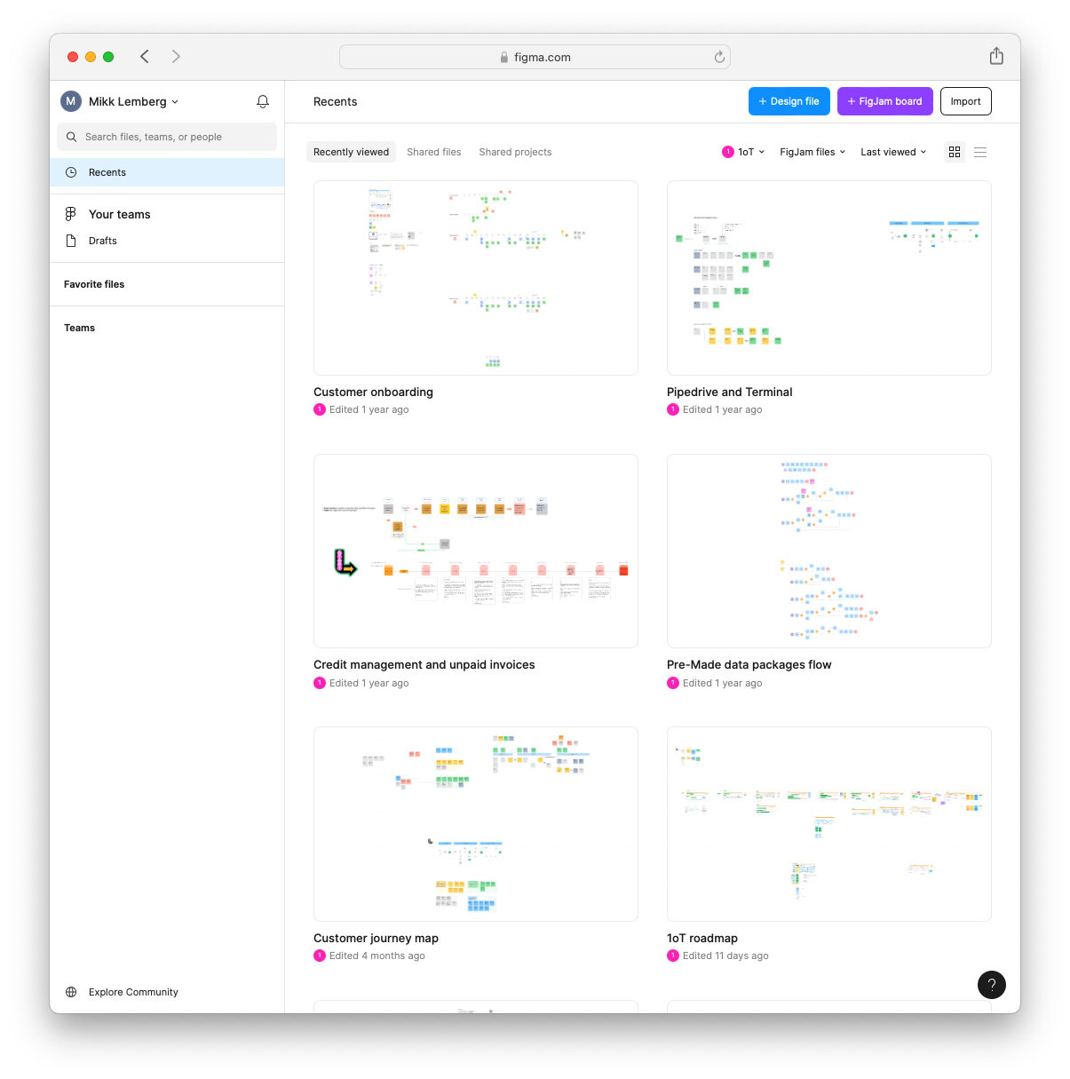Go back using browser back arrow
1070x1079 pixels.
tap(145, 57)
